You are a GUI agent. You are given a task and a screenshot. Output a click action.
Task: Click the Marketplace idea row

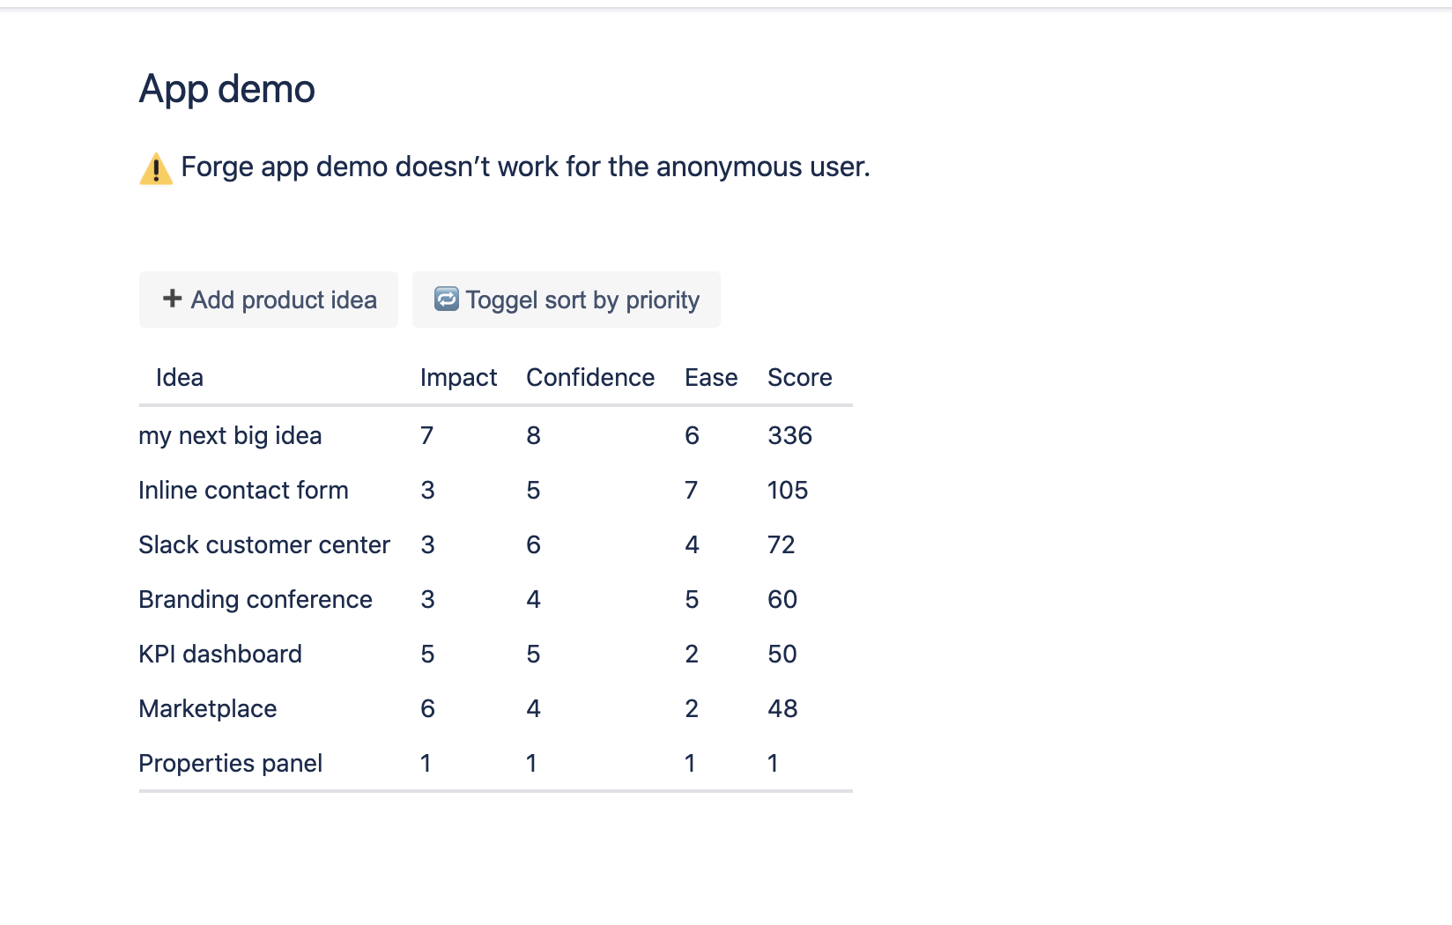click(208, 709)
